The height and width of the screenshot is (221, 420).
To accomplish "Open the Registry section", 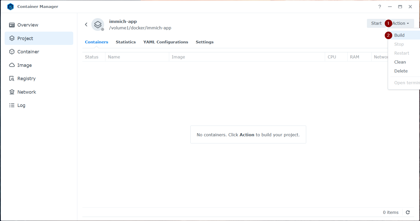I will coord(39,78).
